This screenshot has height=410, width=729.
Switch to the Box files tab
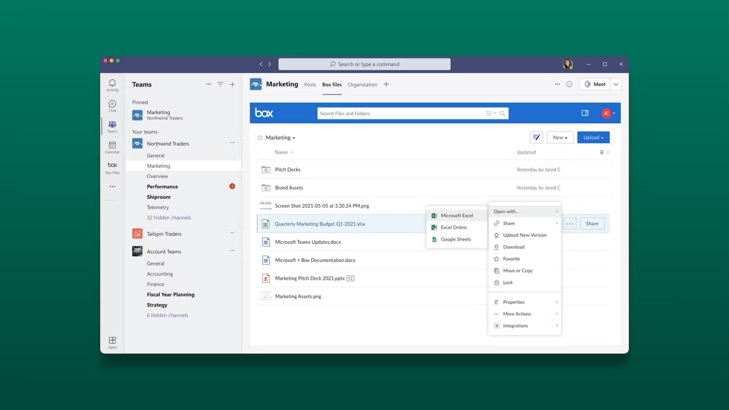(x=332, y=85)
